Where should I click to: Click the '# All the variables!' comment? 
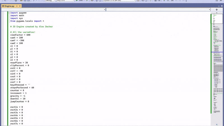[x=23, y=32]
